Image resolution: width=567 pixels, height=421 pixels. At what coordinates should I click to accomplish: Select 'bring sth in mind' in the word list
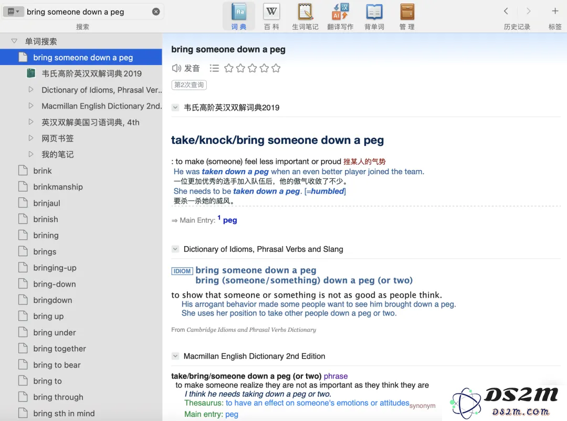pos(81,414)
